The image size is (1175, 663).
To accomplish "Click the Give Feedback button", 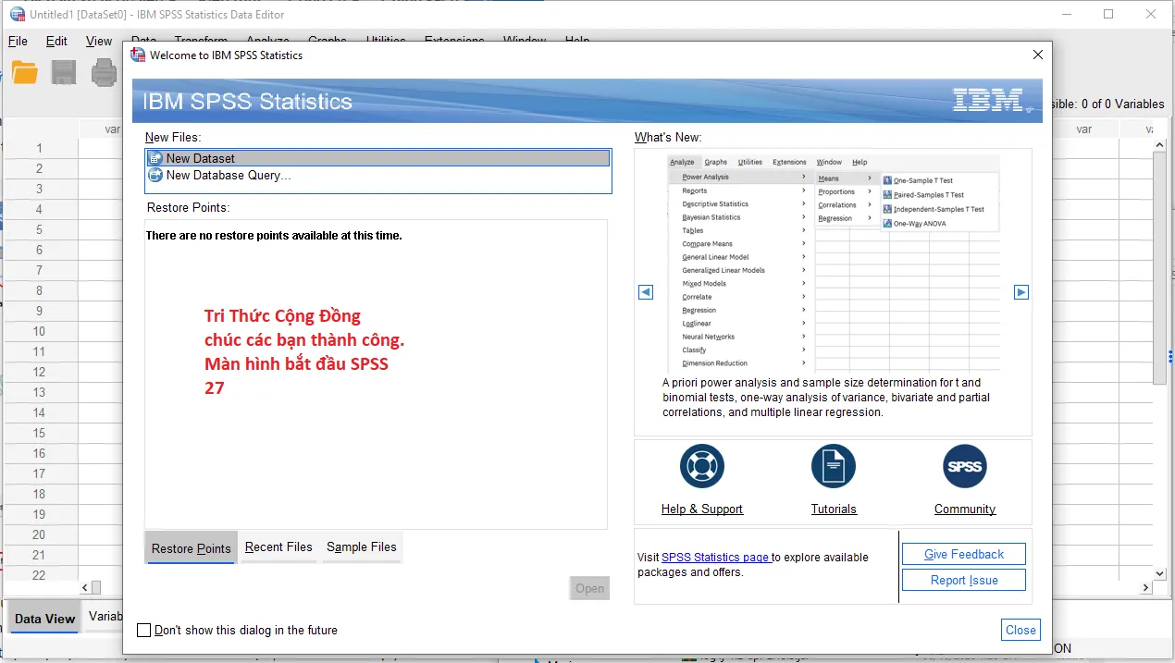I will (963, 553).
